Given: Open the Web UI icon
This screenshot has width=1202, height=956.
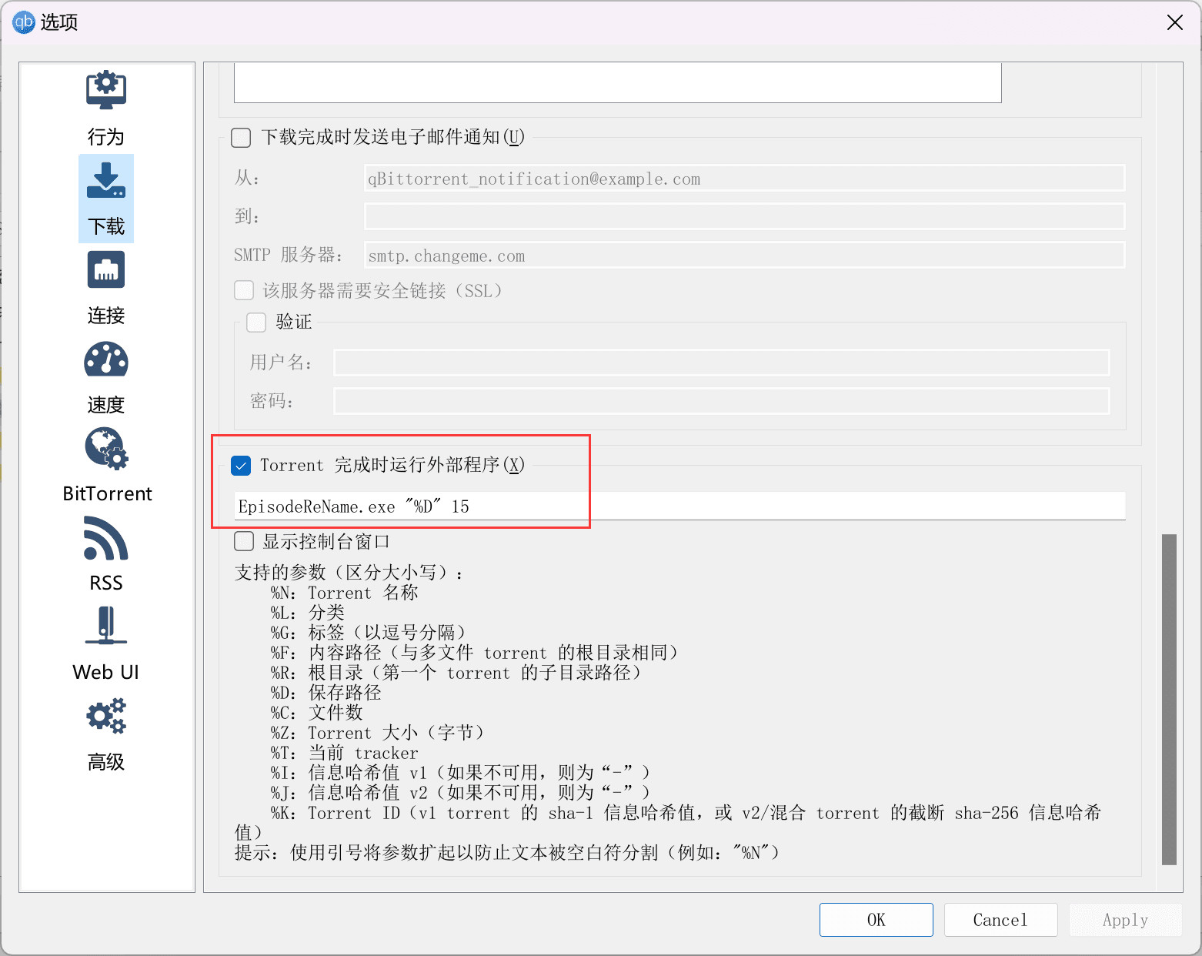Looking at the screenshot, I should point(106,626).
